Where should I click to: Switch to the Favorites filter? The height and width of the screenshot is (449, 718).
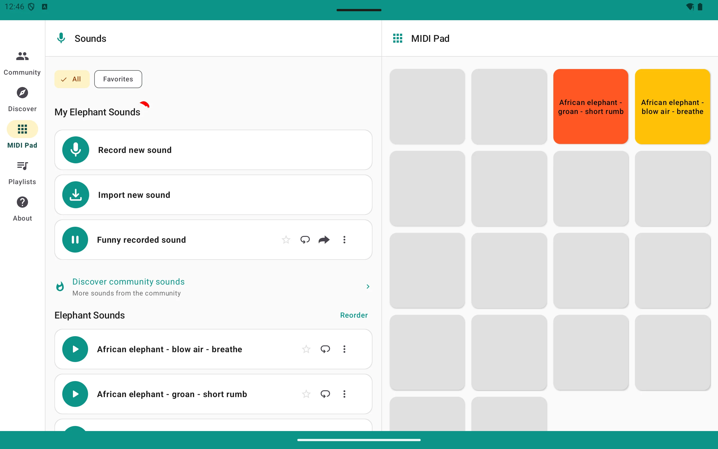[x=118, y=79]
